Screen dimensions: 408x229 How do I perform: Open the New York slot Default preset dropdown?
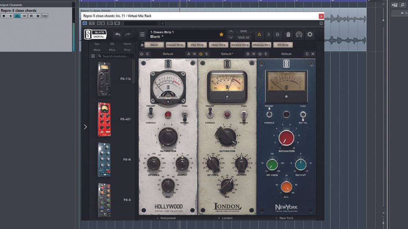point(286,54)
